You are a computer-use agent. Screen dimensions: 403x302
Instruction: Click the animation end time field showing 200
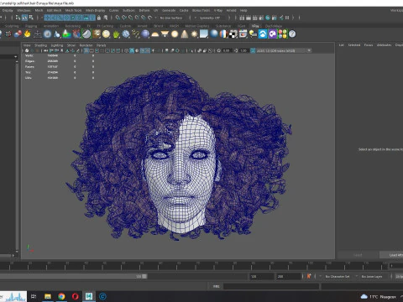(289, 276)
